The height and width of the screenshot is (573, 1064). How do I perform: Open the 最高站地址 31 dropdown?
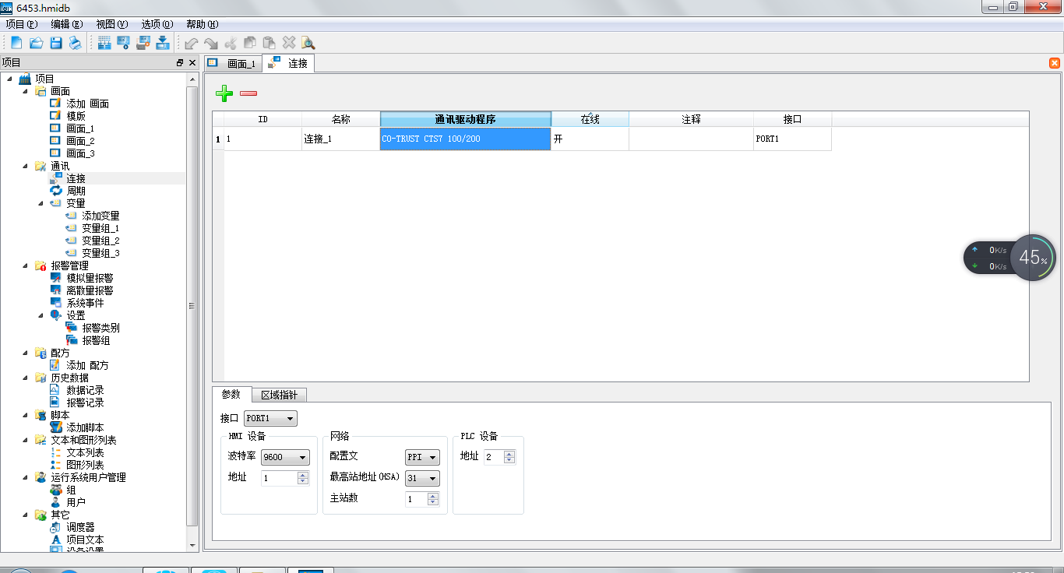422,478
